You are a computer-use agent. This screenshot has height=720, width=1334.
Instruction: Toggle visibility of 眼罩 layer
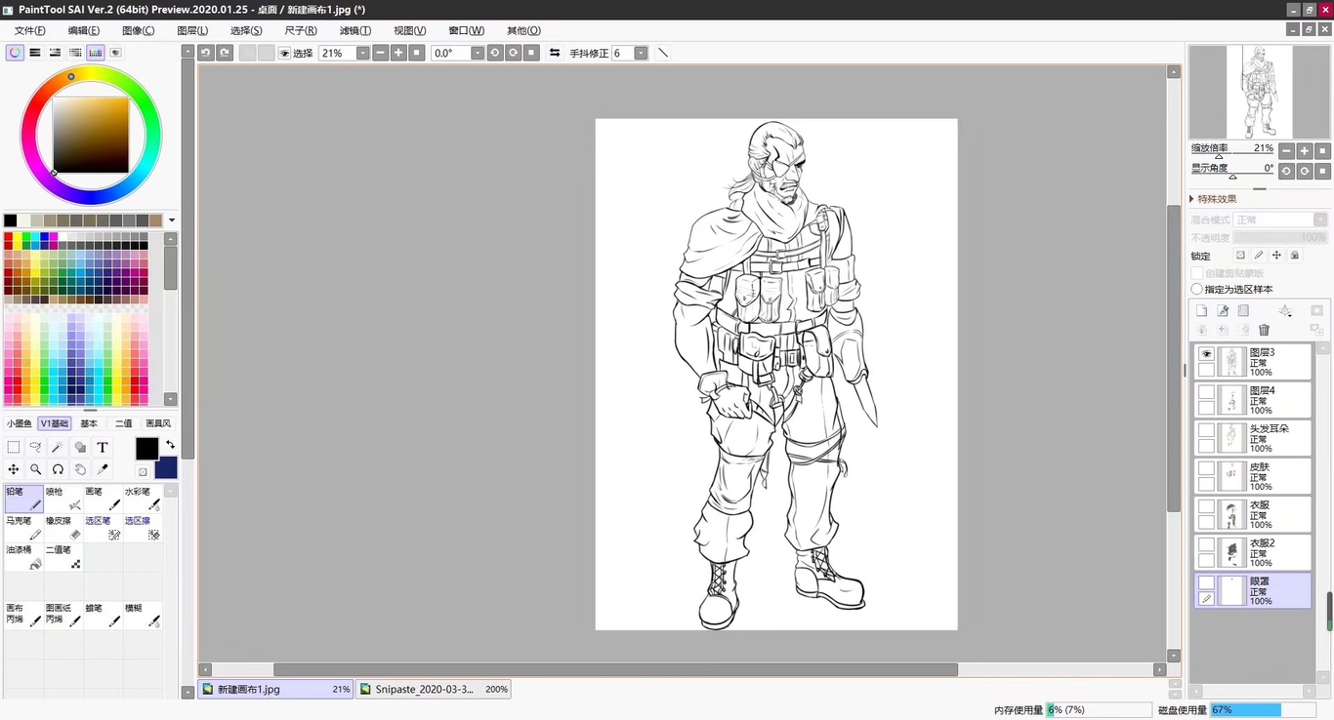1207,582
